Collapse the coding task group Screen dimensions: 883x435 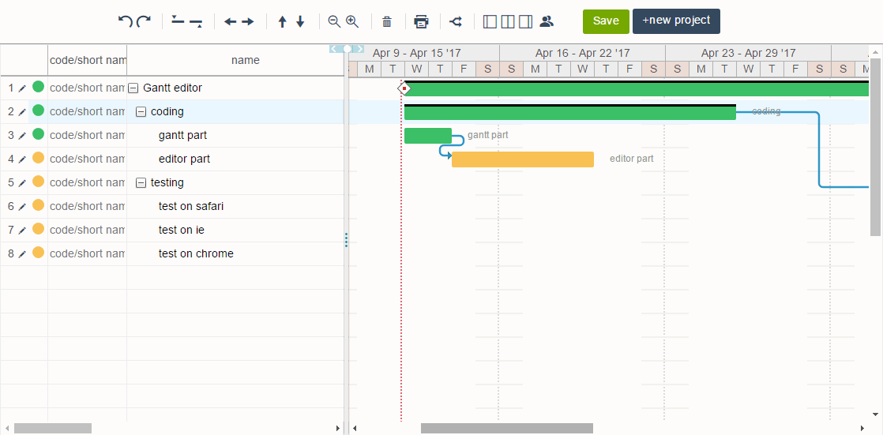pos(141,111)
